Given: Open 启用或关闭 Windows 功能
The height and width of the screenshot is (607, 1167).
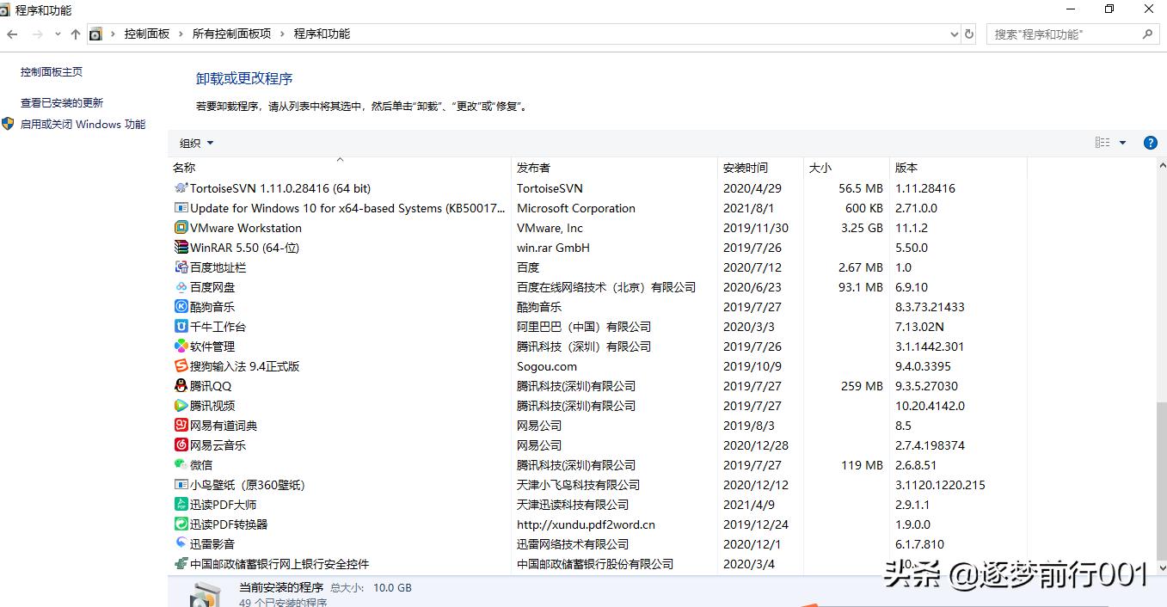Looking at the screenshot, I should [83, 124].
